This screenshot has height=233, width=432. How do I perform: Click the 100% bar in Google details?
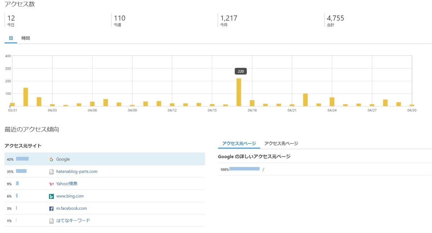click(244, 169)
